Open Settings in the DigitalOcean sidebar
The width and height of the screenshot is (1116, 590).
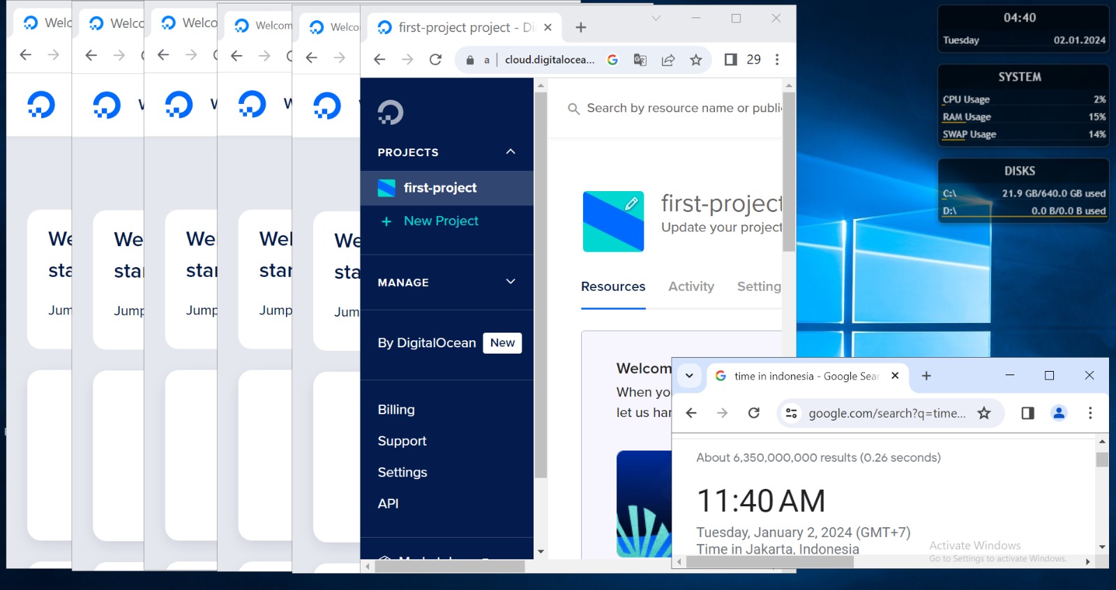click(402, 473)
